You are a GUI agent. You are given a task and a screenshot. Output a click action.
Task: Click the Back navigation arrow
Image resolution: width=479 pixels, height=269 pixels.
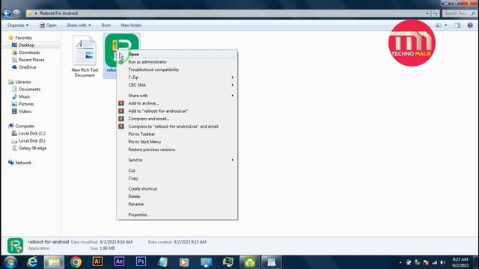7,13
